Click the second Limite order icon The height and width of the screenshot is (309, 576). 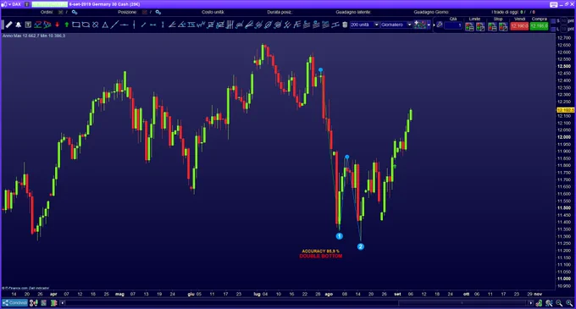click(x=480, y=26)
